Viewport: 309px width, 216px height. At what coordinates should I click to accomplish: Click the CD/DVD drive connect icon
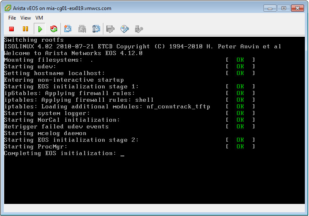[x=125, y=29]
